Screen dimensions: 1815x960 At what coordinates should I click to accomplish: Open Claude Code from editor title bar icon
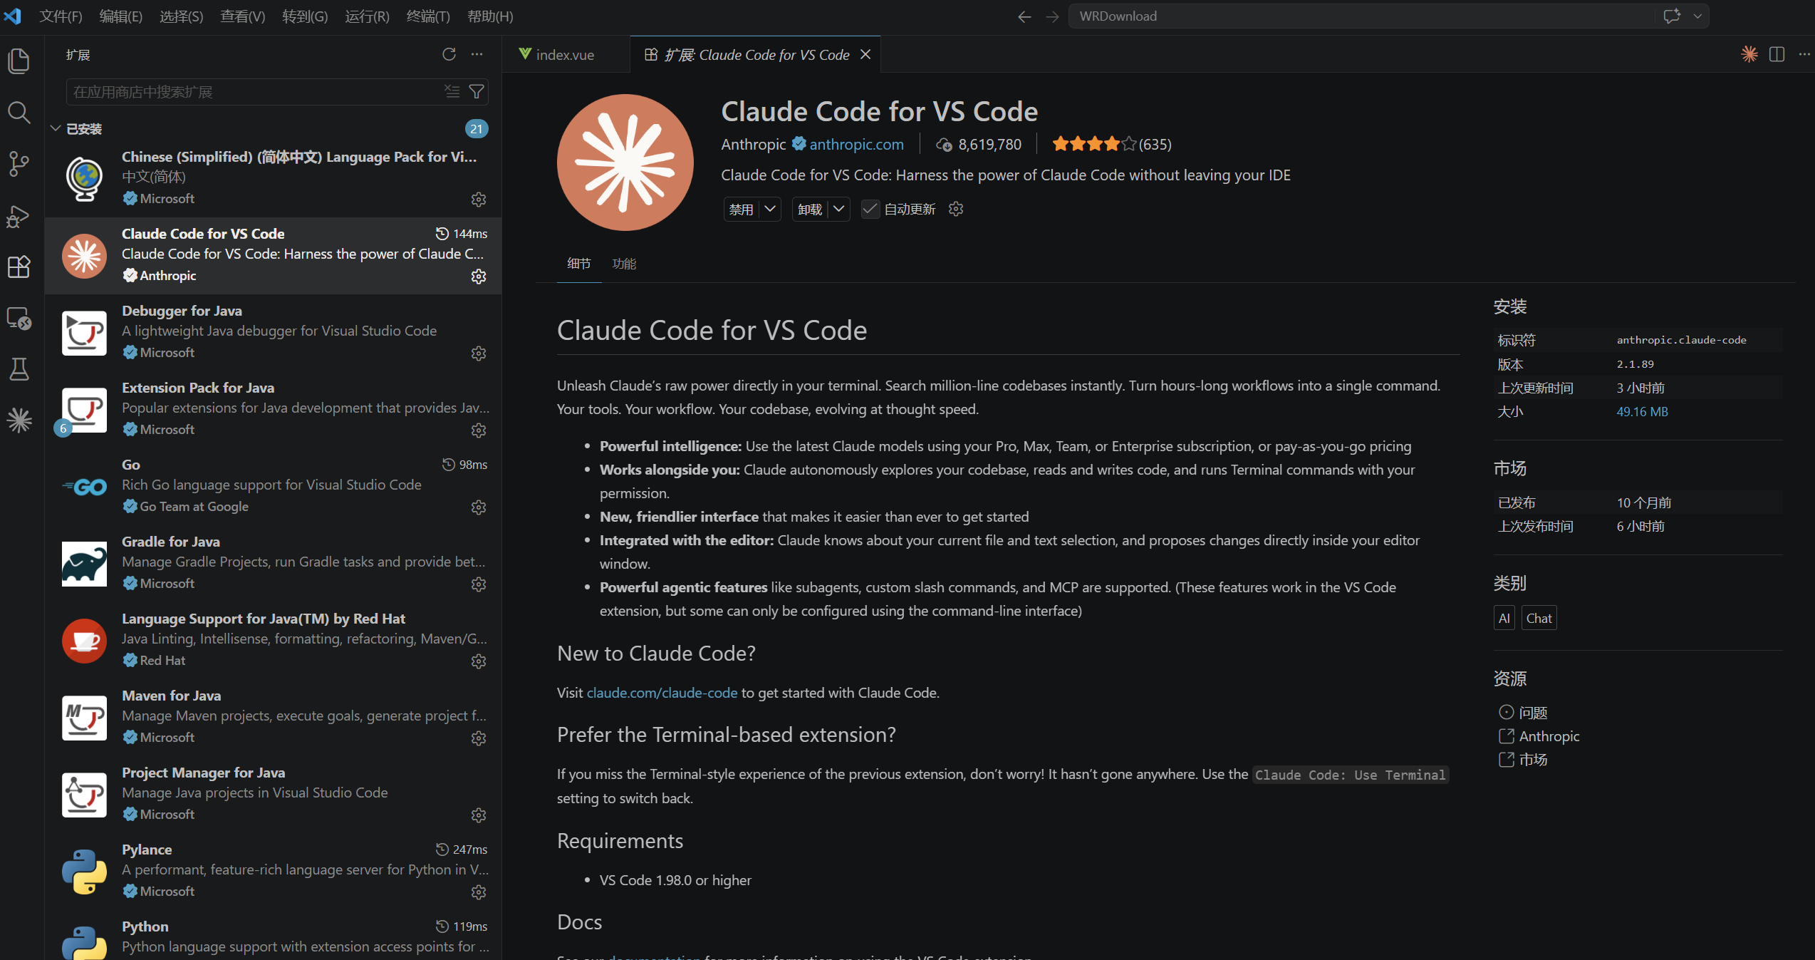[1749, 54]
